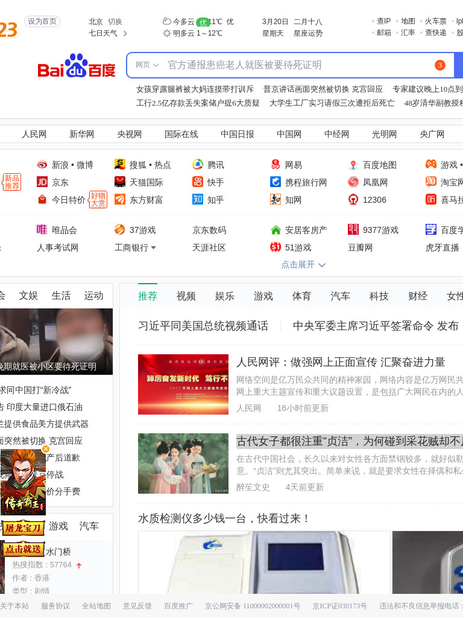Expand site list with 点击展开
The image size is (463, 618).
tap(303, 264)
